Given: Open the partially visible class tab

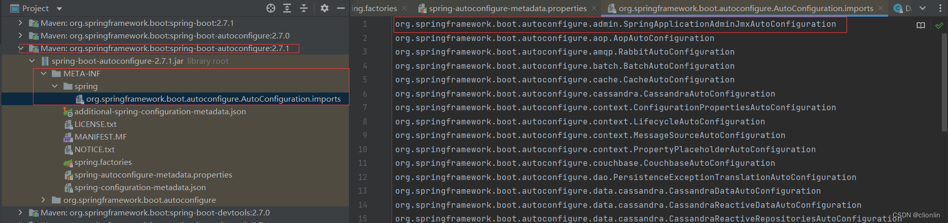Looking at the screenshot, I should tap(902, 8).
